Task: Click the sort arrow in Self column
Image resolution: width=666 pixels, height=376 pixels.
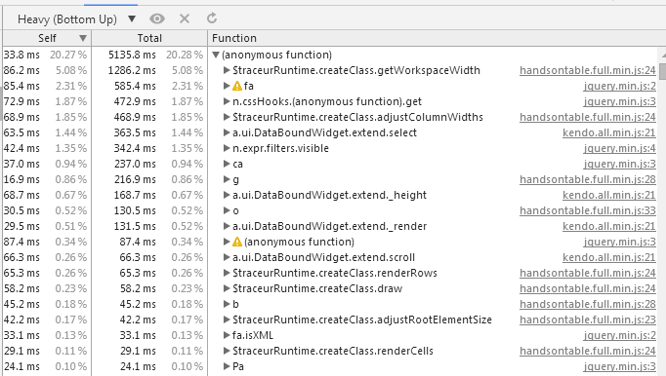Action: pyautogui.click(x=83, y=39)
